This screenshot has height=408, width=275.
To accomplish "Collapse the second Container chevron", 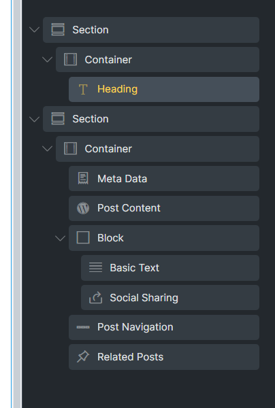I will (x=47, y=148).
